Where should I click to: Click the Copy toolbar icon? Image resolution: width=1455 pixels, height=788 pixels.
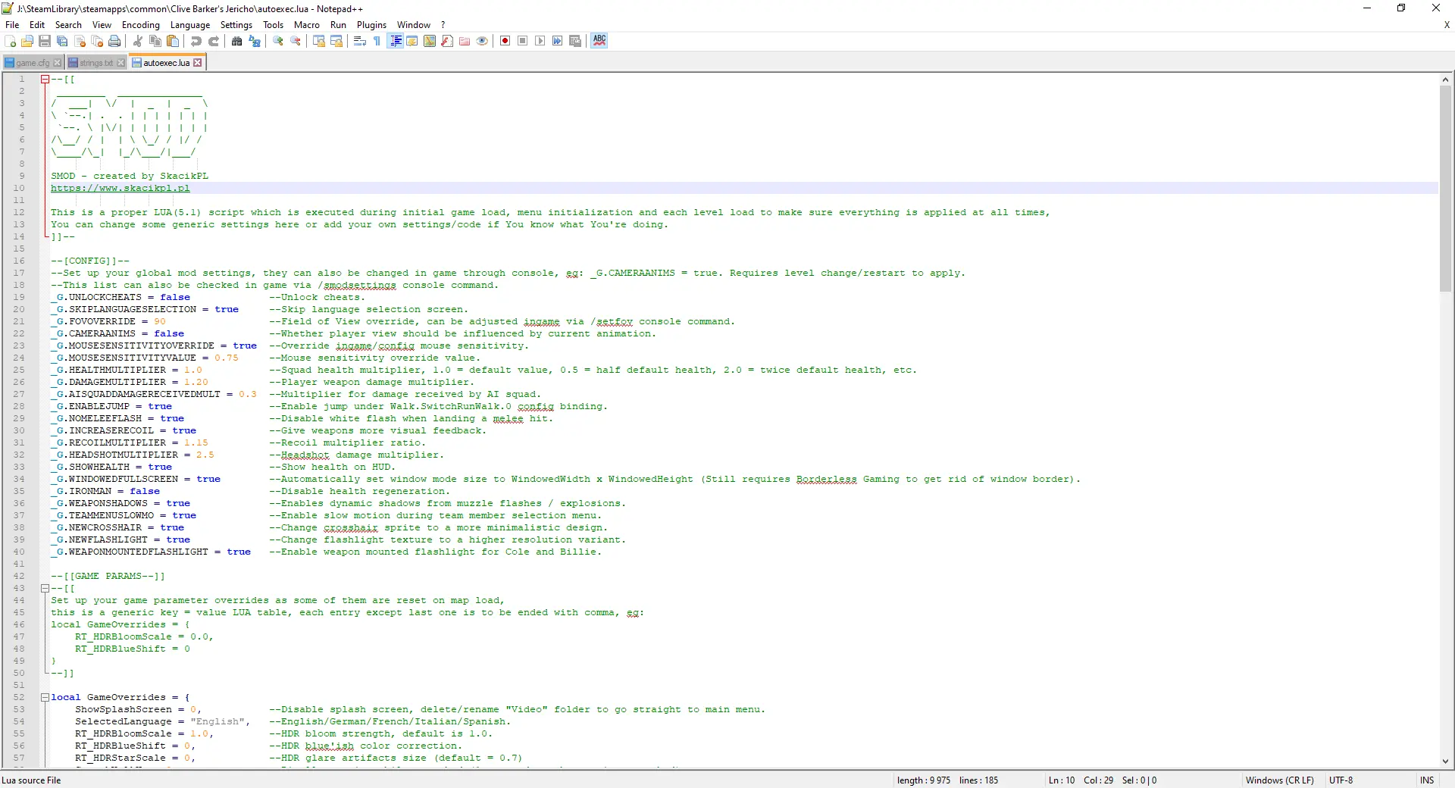click(155, 41)
